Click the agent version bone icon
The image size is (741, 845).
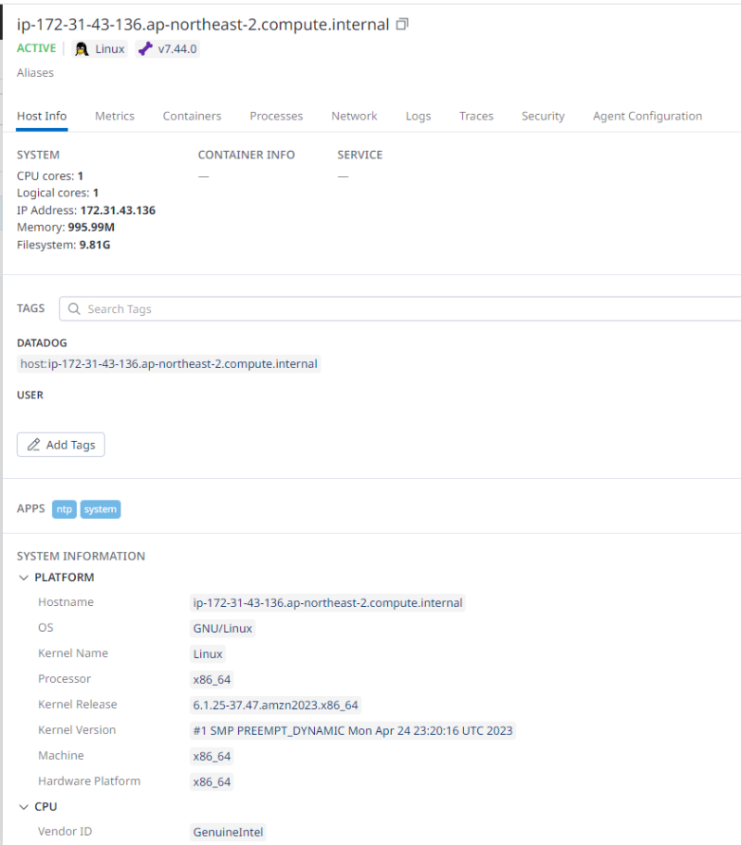coord(145,49)
